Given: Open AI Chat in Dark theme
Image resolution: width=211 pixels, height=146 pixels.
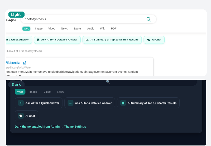Looking at the screenshot, I should [26, 116].
